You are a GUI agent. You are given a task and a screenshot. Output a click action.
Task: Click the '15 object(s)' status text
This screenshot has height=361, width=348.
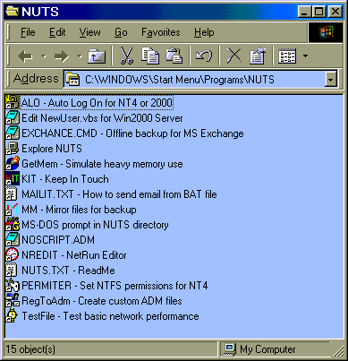click(x=30, y=349)
